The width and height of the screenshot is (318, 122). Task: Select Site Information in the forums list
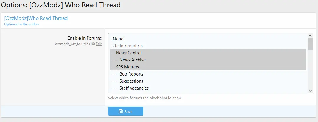(x=127, y=46)
